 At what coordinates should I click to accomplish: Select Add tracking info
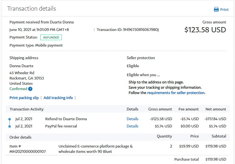tap(58, 98)
